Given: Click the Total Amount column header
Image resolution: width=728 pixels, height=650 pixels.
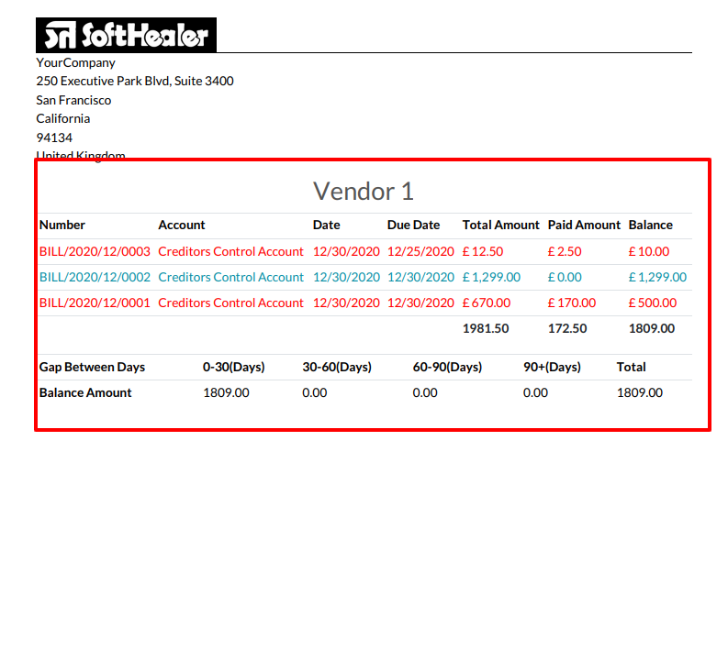Looking at the screenshot, I should pos(501,225).
